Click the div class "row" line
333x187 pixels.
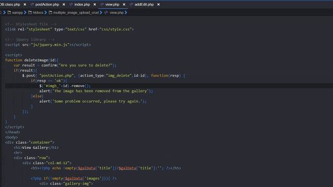[32, 158]
